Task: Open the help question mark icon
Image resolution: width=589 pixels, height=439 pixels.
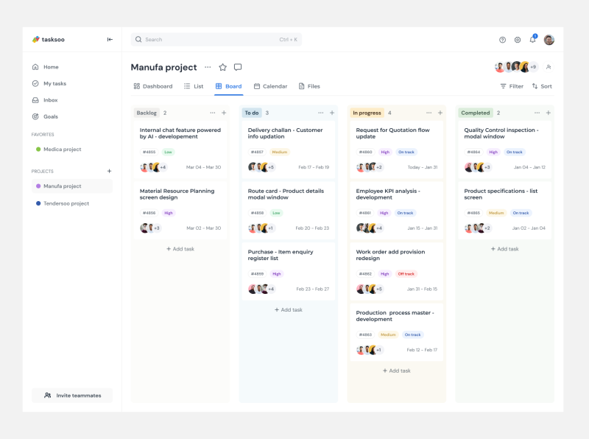Action: point(502,39)
